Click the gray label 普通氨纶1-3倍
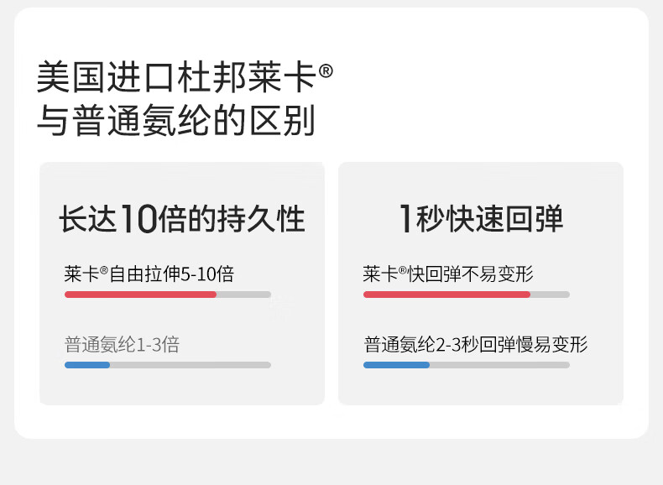The height and width of the screenshot is (485, 663). [x=122, y=345]
